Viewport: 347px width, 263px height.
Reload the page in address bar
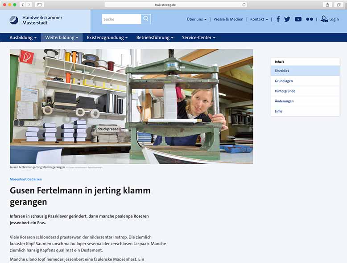click(244, 4)
